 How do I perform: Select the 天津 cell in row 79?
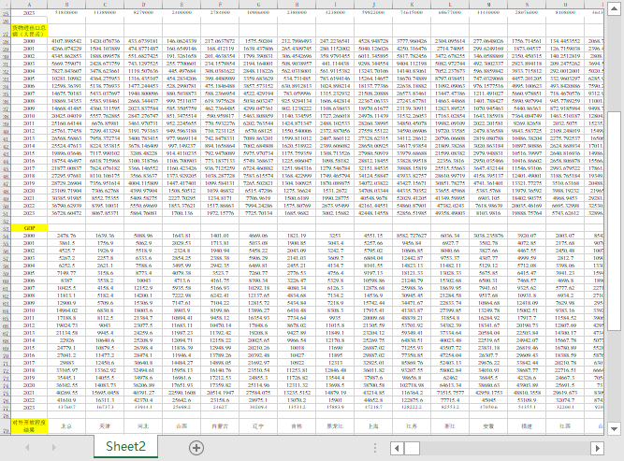coord(105,426)
